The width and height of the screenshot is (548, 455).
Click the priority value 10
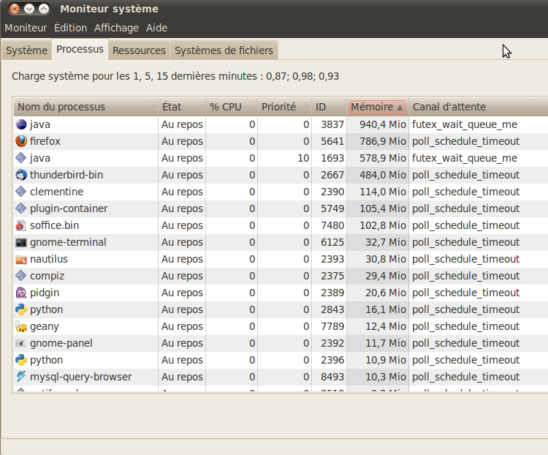tap(303, 158)
